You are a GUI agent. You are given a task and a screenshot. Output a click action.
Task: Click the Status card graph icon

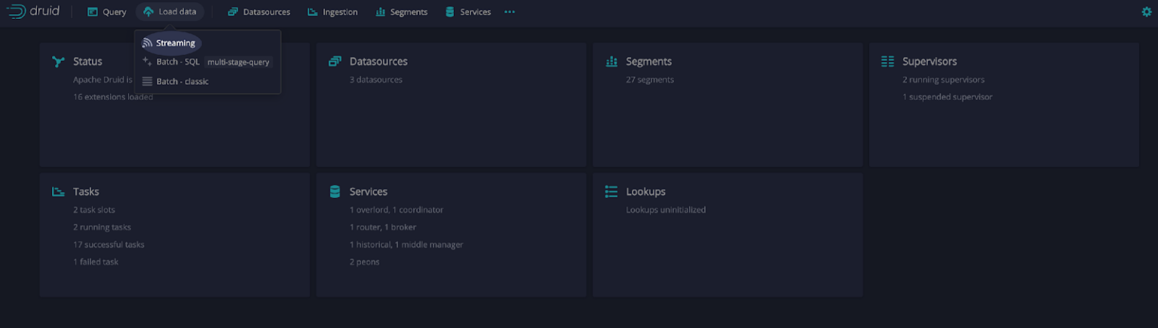59,62
